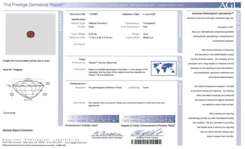The width and height of the screenshot is (245, 149).
Task: Click the 'Insignificant' clarity enhancement cell
Action: (x=134, y=117)
